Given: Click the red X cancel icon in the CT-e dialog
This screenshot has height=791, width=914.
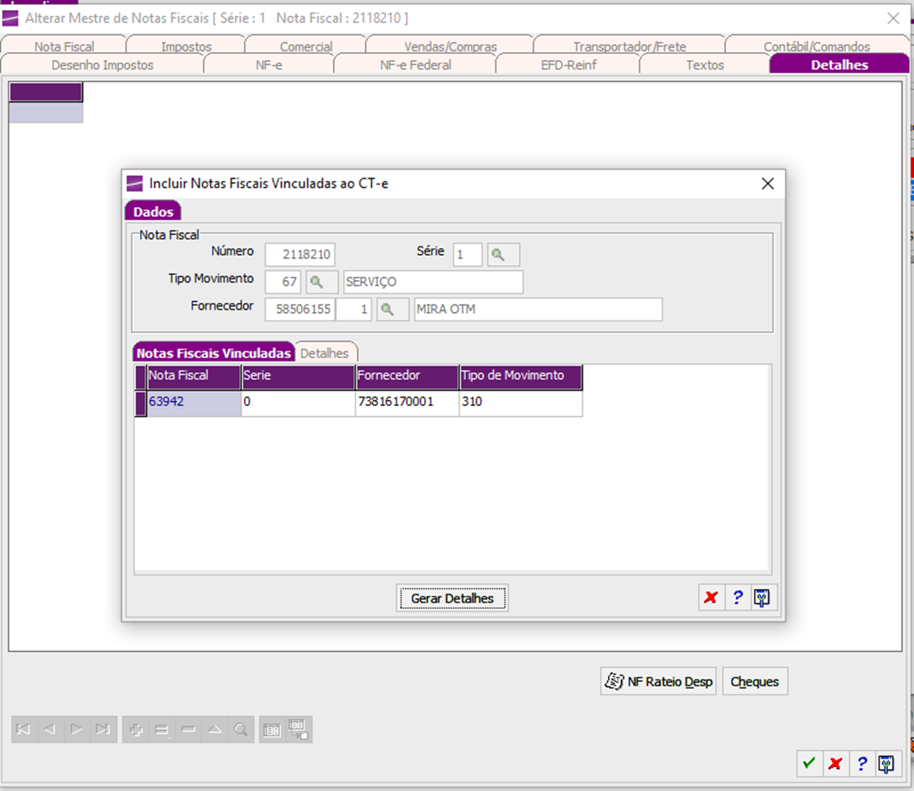Looking at the screenshot, I should click(x=711, y=598).
